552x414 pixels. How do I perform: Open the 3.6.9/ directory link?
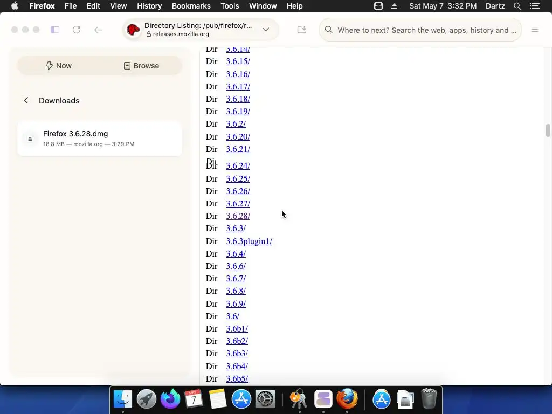coord(236,304)
